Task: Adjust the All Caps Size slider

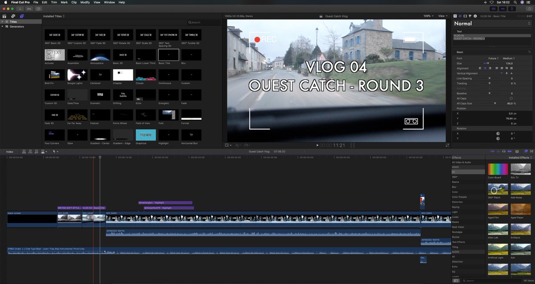Action: pyautogui.click(x=495, y=103)
